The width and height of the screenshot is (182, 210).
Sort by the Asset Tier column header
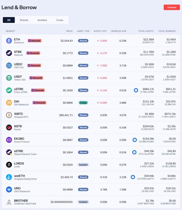[x=83, y=31]
